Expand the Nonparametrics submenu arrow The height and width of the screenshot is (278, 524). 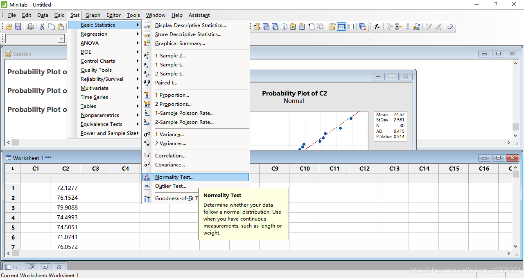point(138,115)
